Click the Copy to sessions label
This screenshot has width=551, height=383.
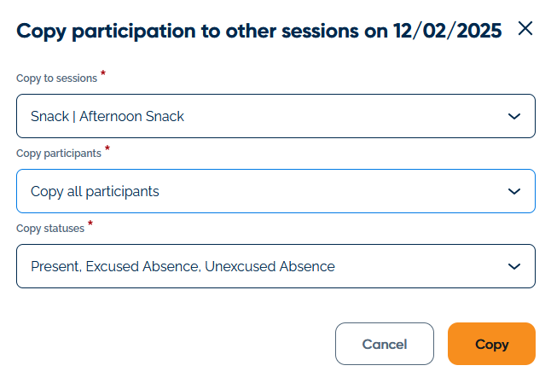coord(56,78)
